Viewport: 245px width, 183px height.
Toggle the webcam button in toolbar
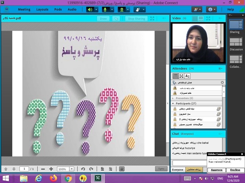point(122,9)
